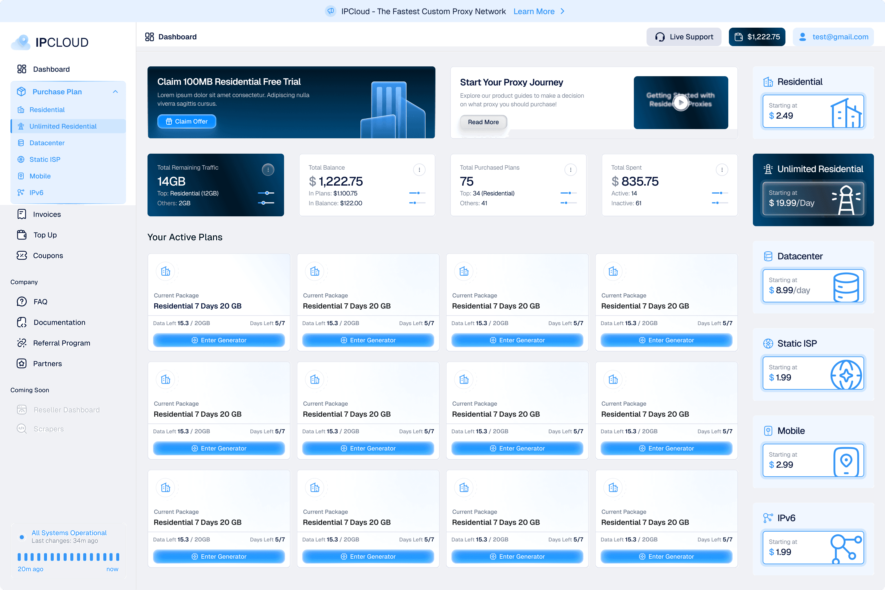This screenshot has width=885, height=590.
Task: Select the Static ISP icon in sidebar
Action: click(x=21, y=159)
